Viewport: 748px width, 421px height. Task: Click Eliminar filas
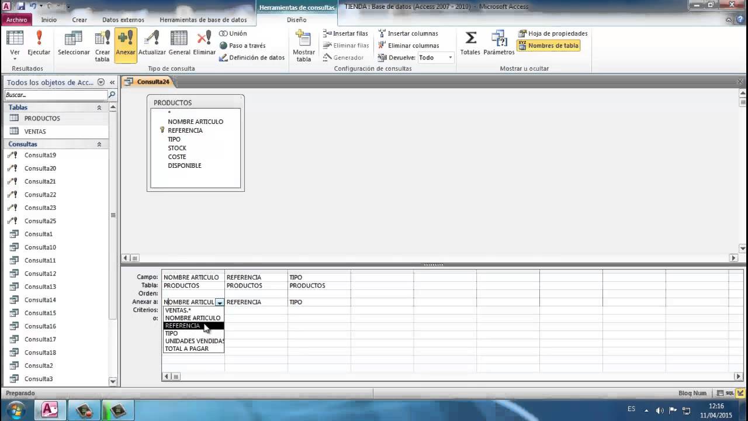[x=346, y=46]
